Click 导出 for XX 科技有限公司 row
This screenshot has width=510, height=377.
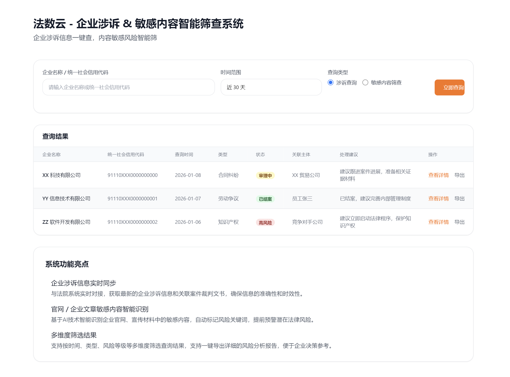click(459, 175)
